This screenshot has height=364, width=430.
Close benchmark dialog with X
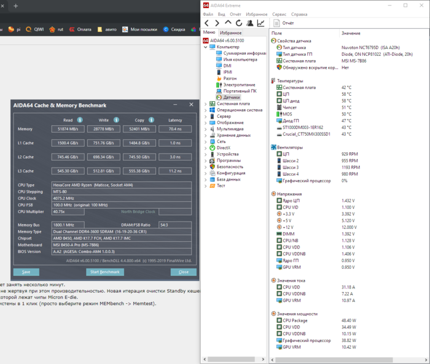191,105
